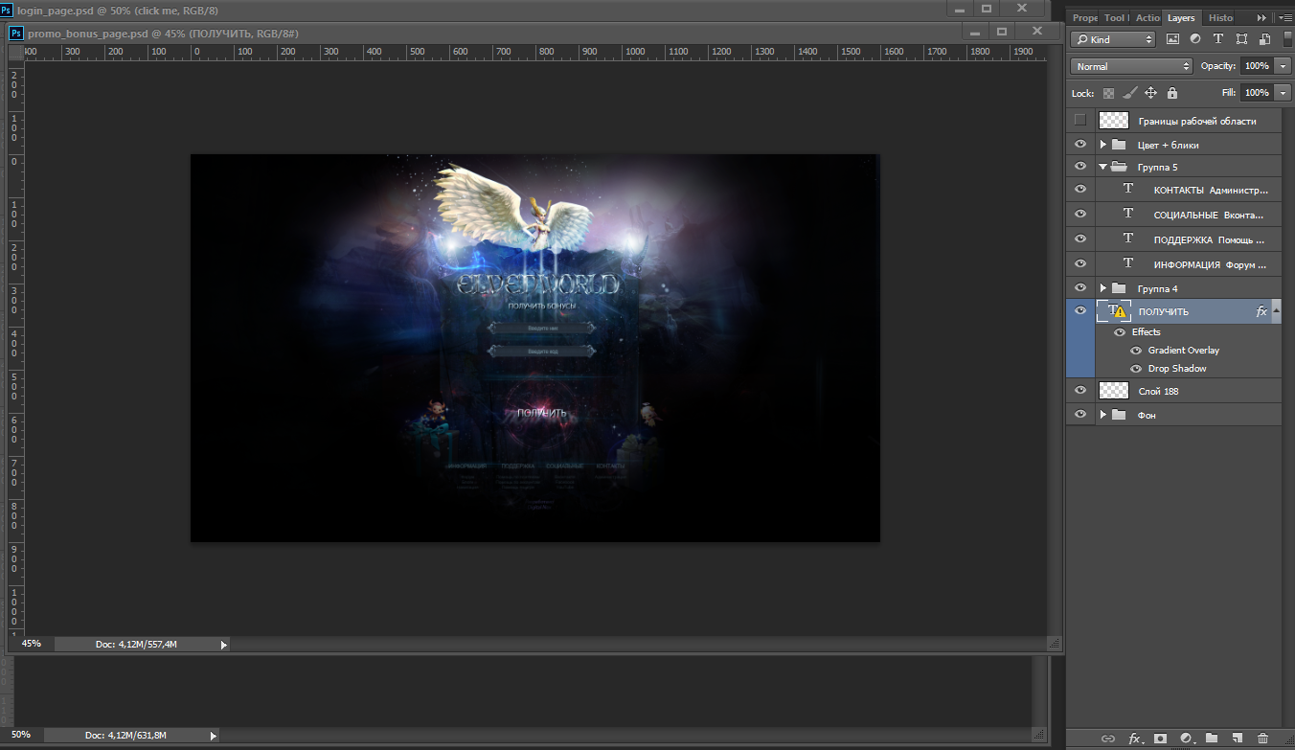Viewport: 1295px width, 750px height.
Task: Open the Kind filter type dropdown
Action: tap(1113, 39)
